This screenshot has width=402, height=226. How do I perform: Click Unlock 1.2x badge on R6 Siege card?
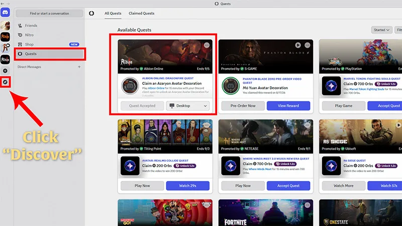386,166
